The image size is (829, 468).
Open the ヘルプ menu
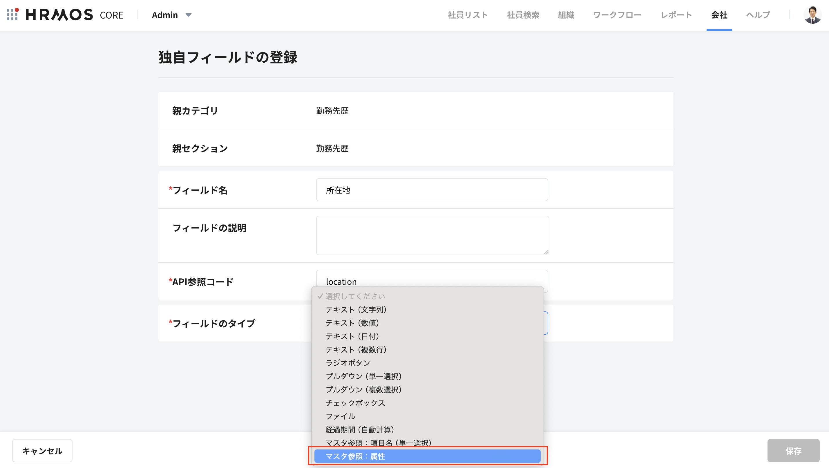tap(758, 15)
